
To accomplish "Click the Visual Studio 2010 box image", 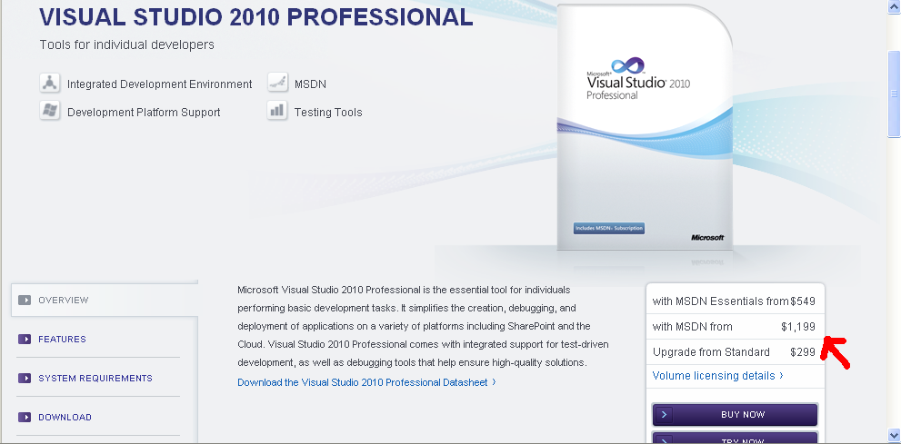I will tap(645, 127).
